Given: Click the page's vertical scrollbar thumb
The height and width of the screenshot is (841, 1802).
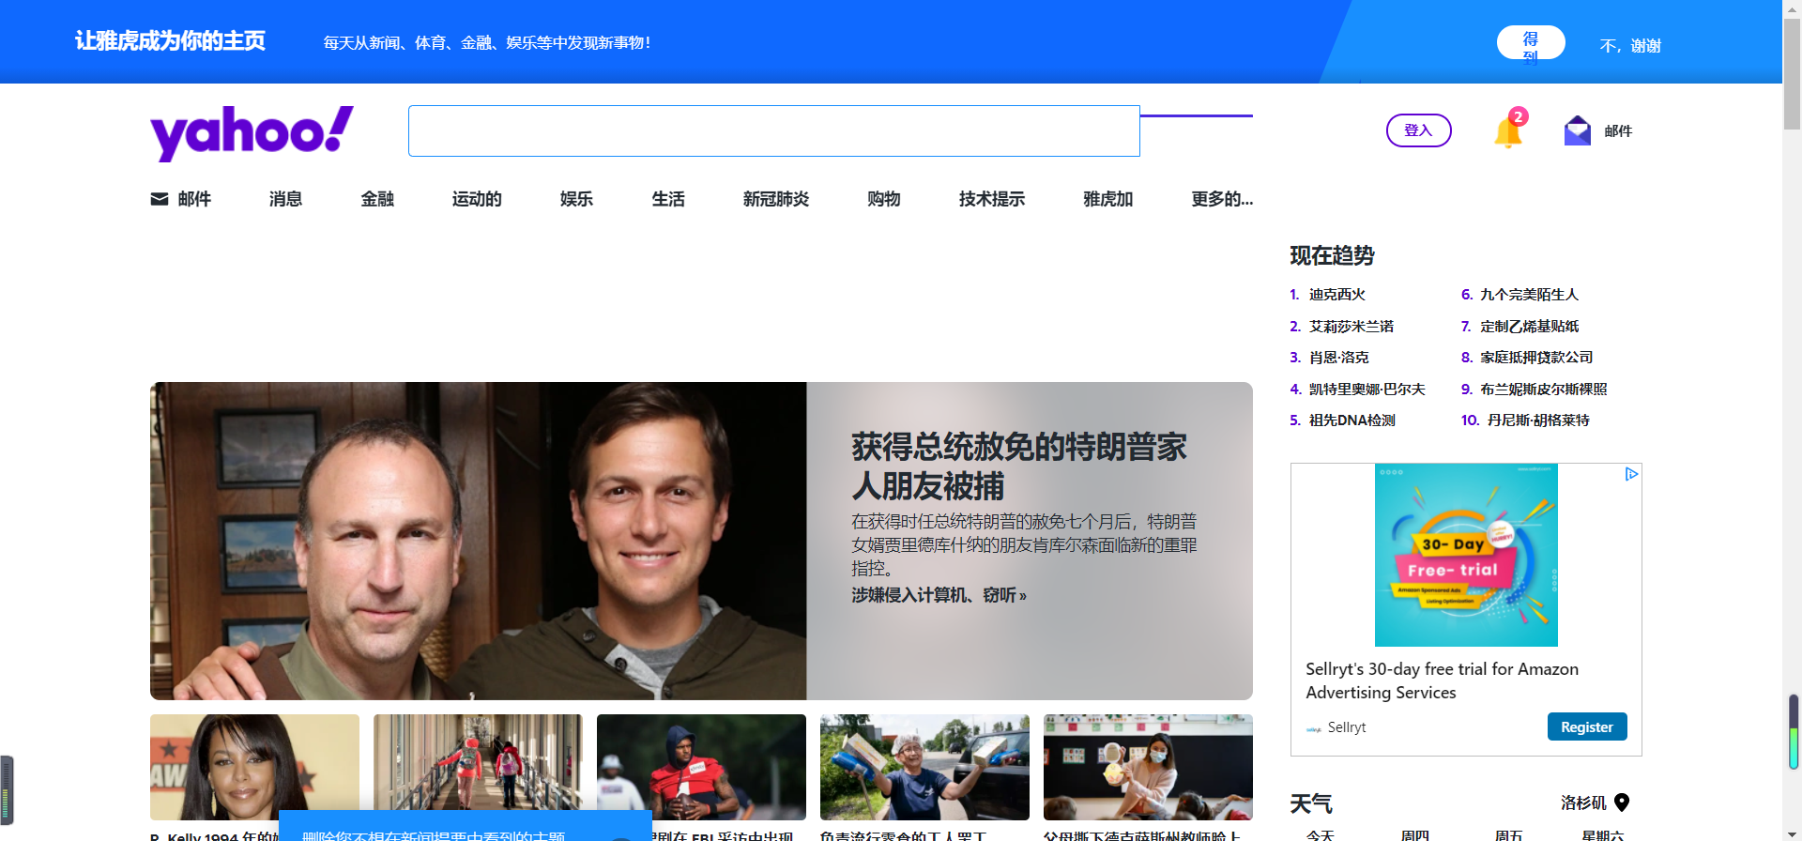Looking at the screenshot, I should pos(1792,66).
